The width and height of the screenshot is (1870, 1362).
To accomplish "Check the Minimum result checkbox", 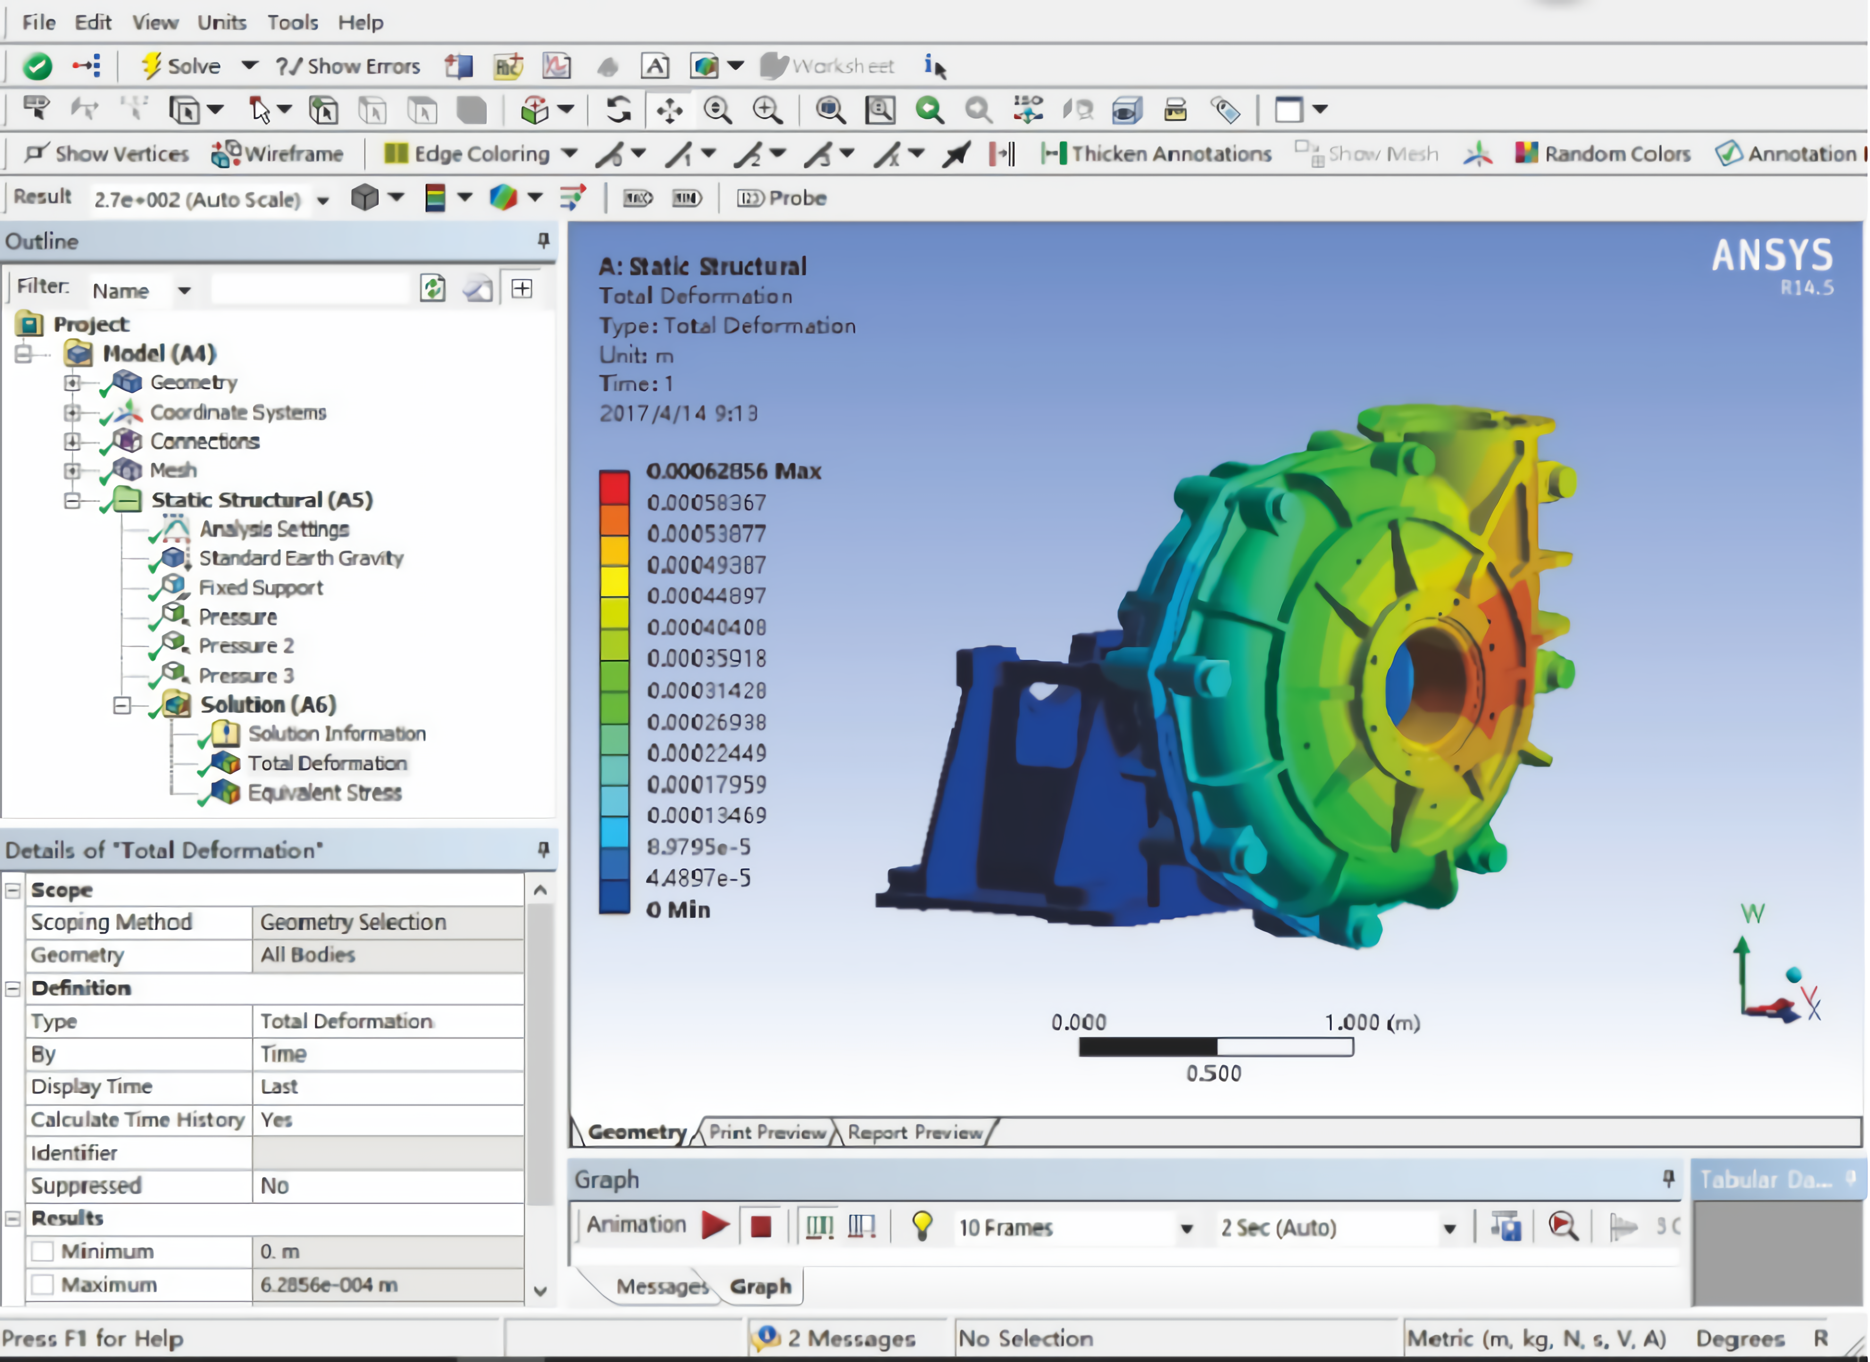I will click(43, 1251).
